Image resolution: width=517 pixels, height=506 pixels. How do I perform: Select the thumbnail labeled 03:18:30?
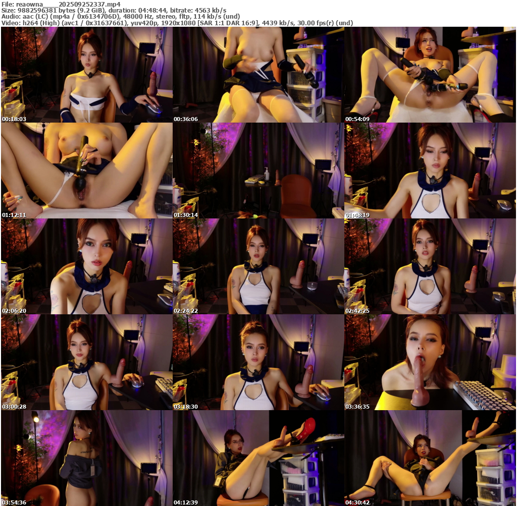pos(258,362)
